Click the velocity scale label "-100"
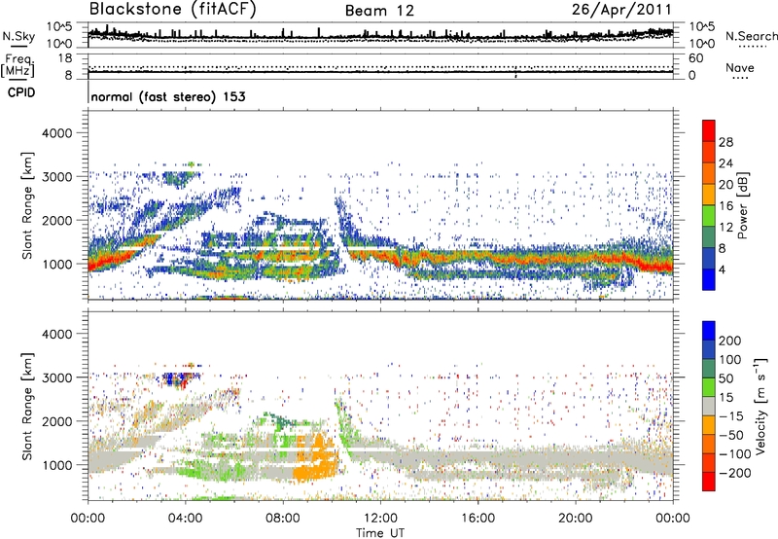This screenshot has height=539, width=778. coord(735,454)
